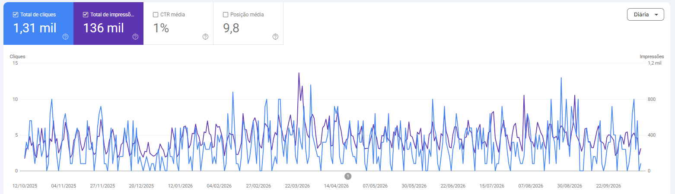The width and height of the screenshot is (675, 194).
Task: Click the 9,8 average position value
Action: pyautogui.click(x=231, y=28)
